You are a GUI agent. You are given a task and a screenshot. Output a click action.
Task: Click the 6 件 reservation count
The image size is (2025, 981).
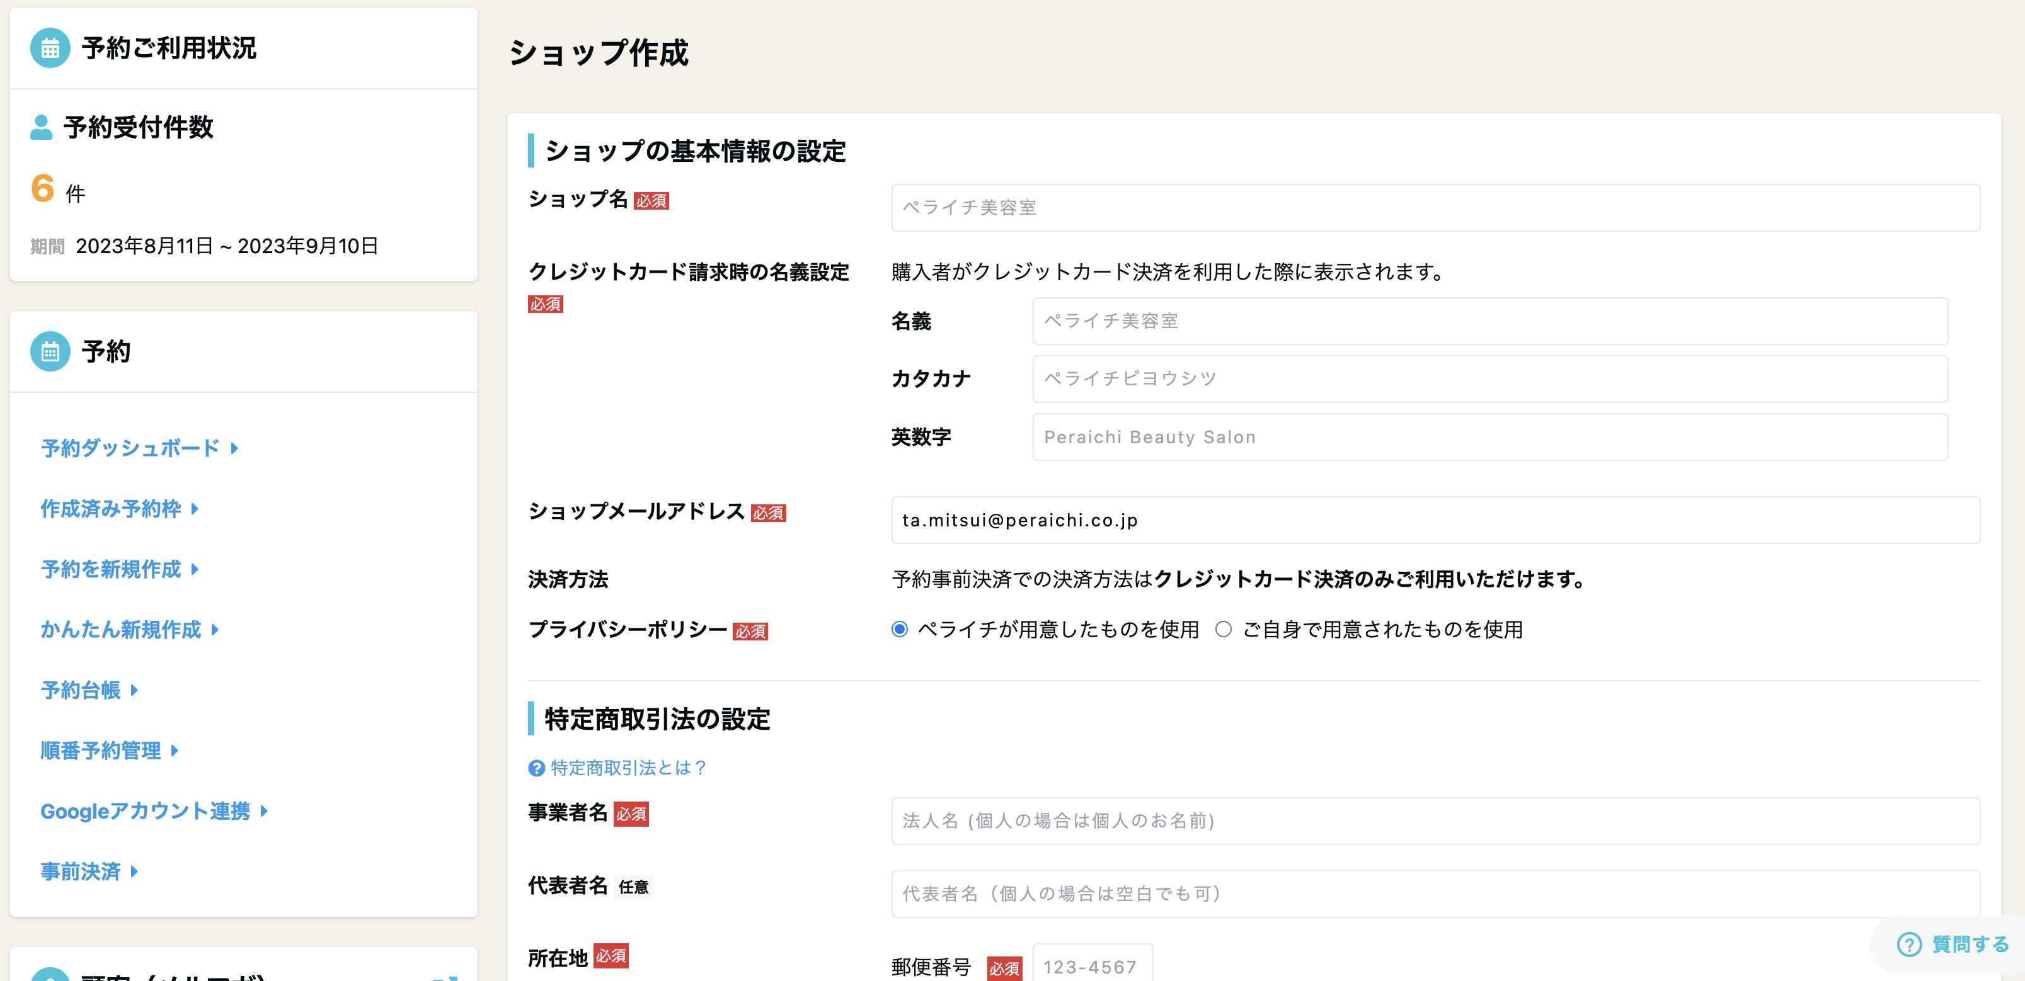coord(57,190)
